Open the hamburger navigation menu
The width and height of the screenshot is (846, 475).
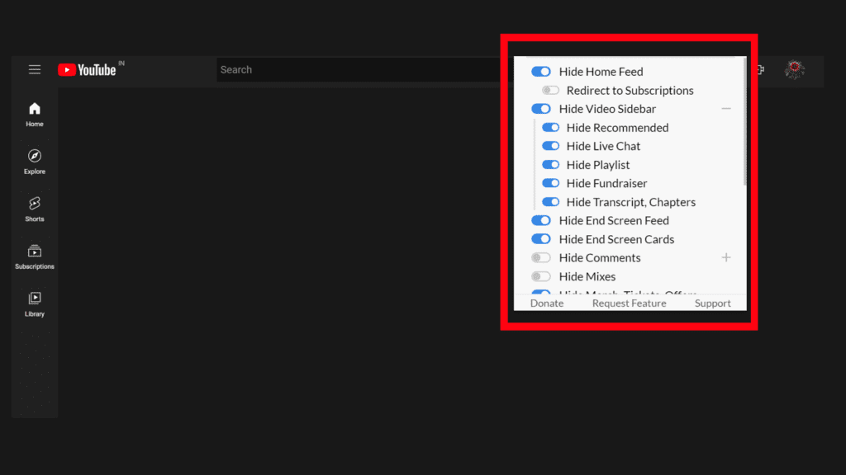click(34, 69)
